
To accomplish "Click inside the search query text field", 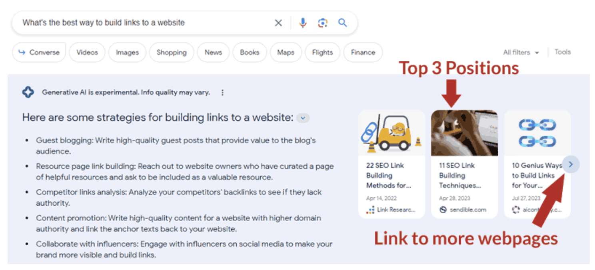I will click(x=140, y=23).
